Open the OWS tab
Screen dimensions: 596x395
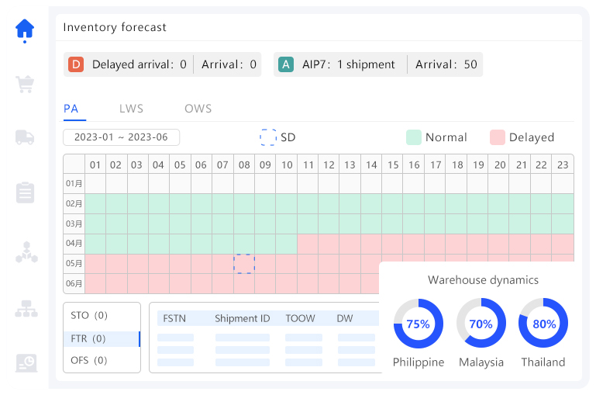click(x=198, y=109)
